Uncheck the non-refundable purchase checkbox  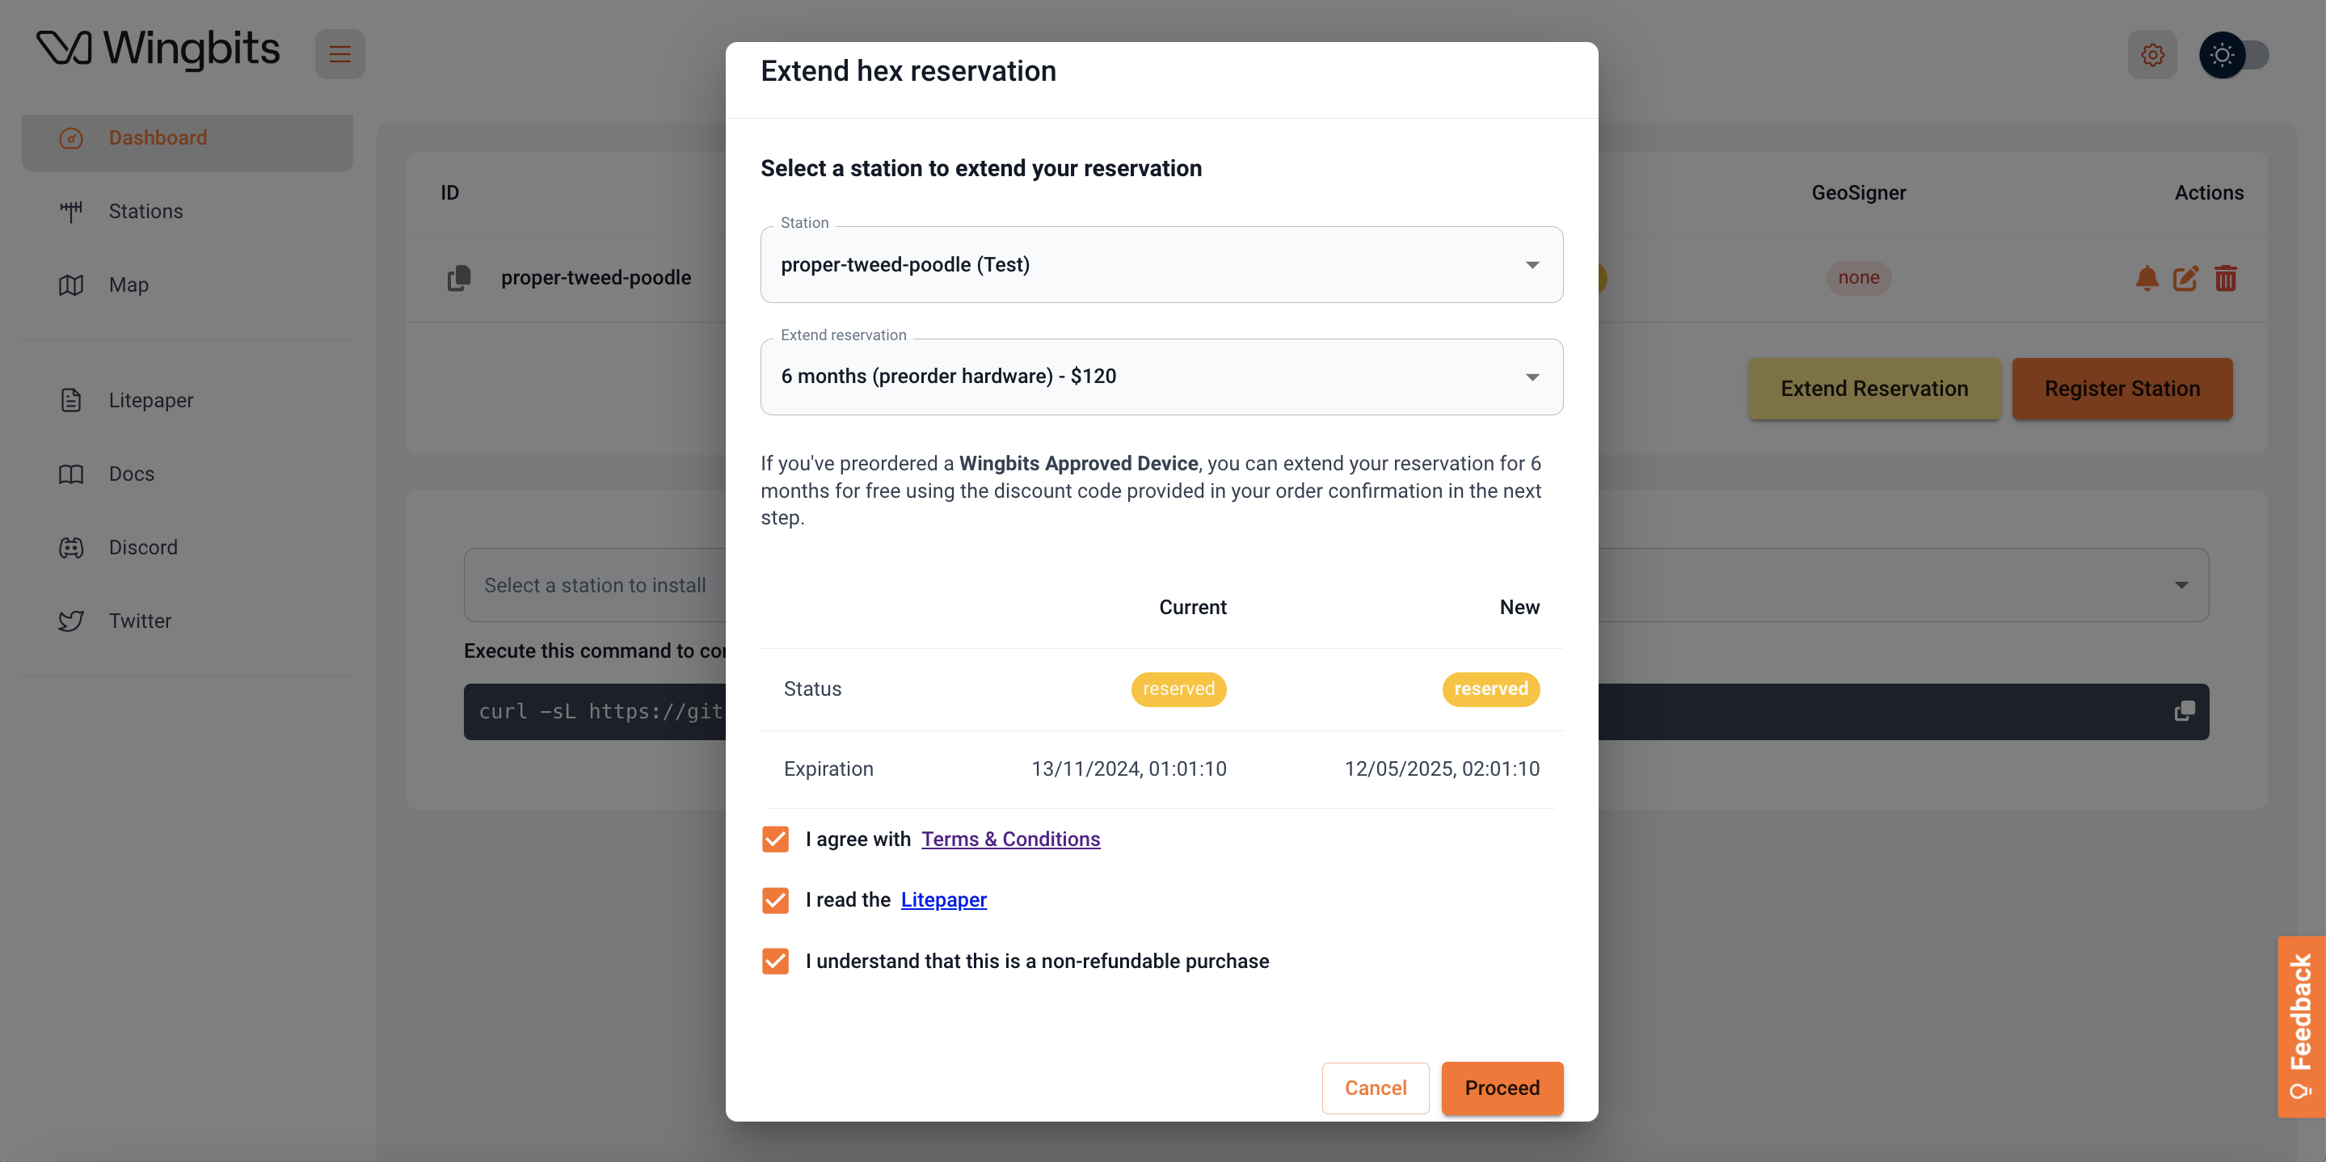pyautogui.click(x=775, y=961)
